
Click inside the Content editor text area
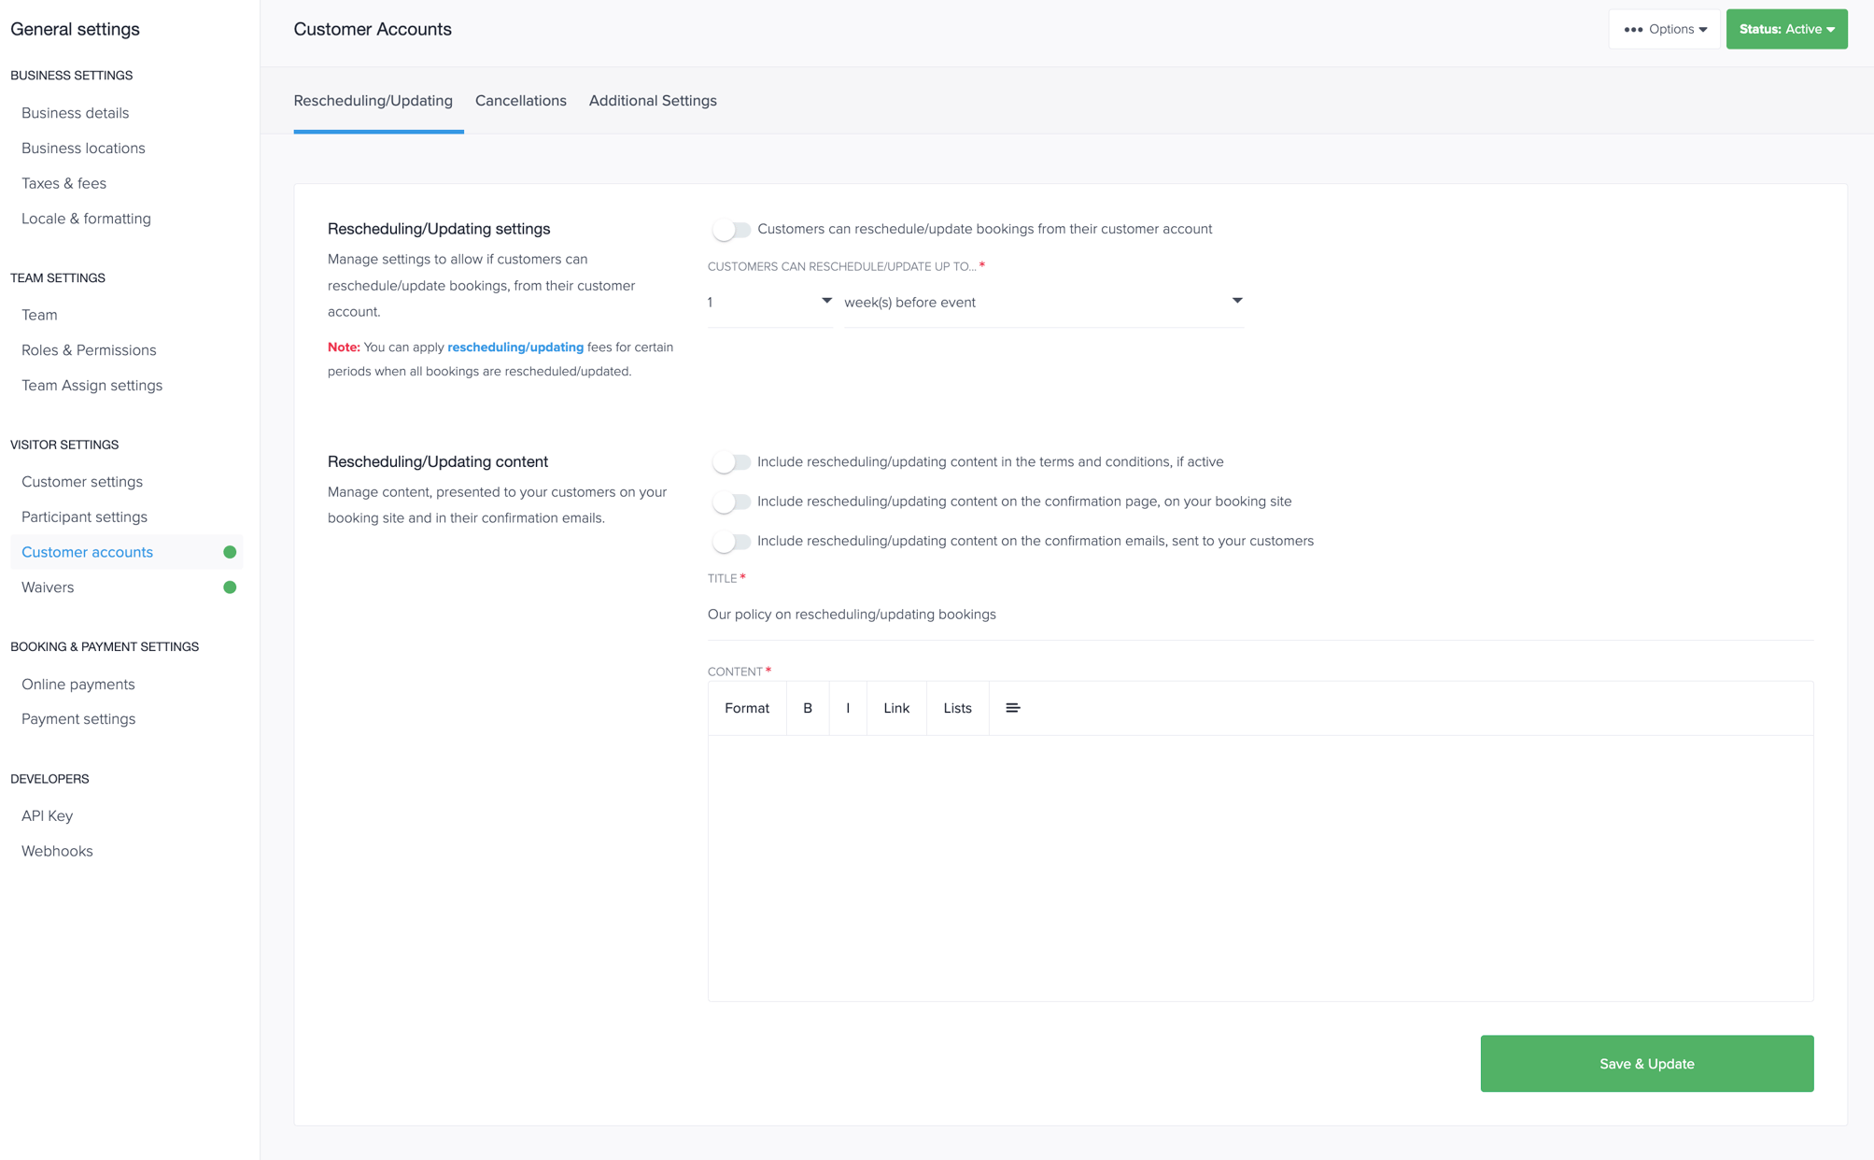[1261, 868]
